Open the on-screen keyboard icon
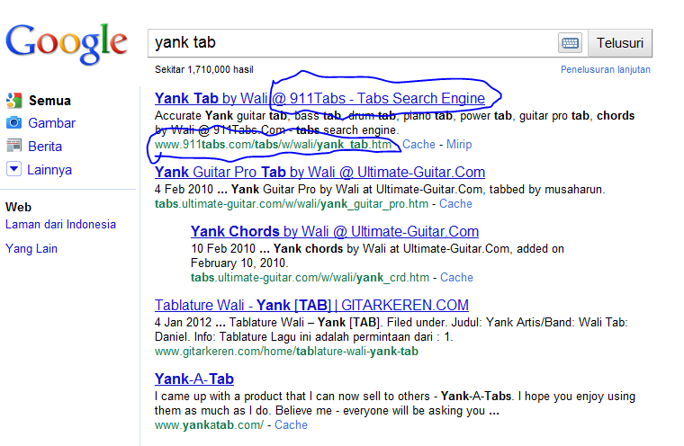Image resolution: width=684 pixels, height=446 pixels. tap(570, 43)
